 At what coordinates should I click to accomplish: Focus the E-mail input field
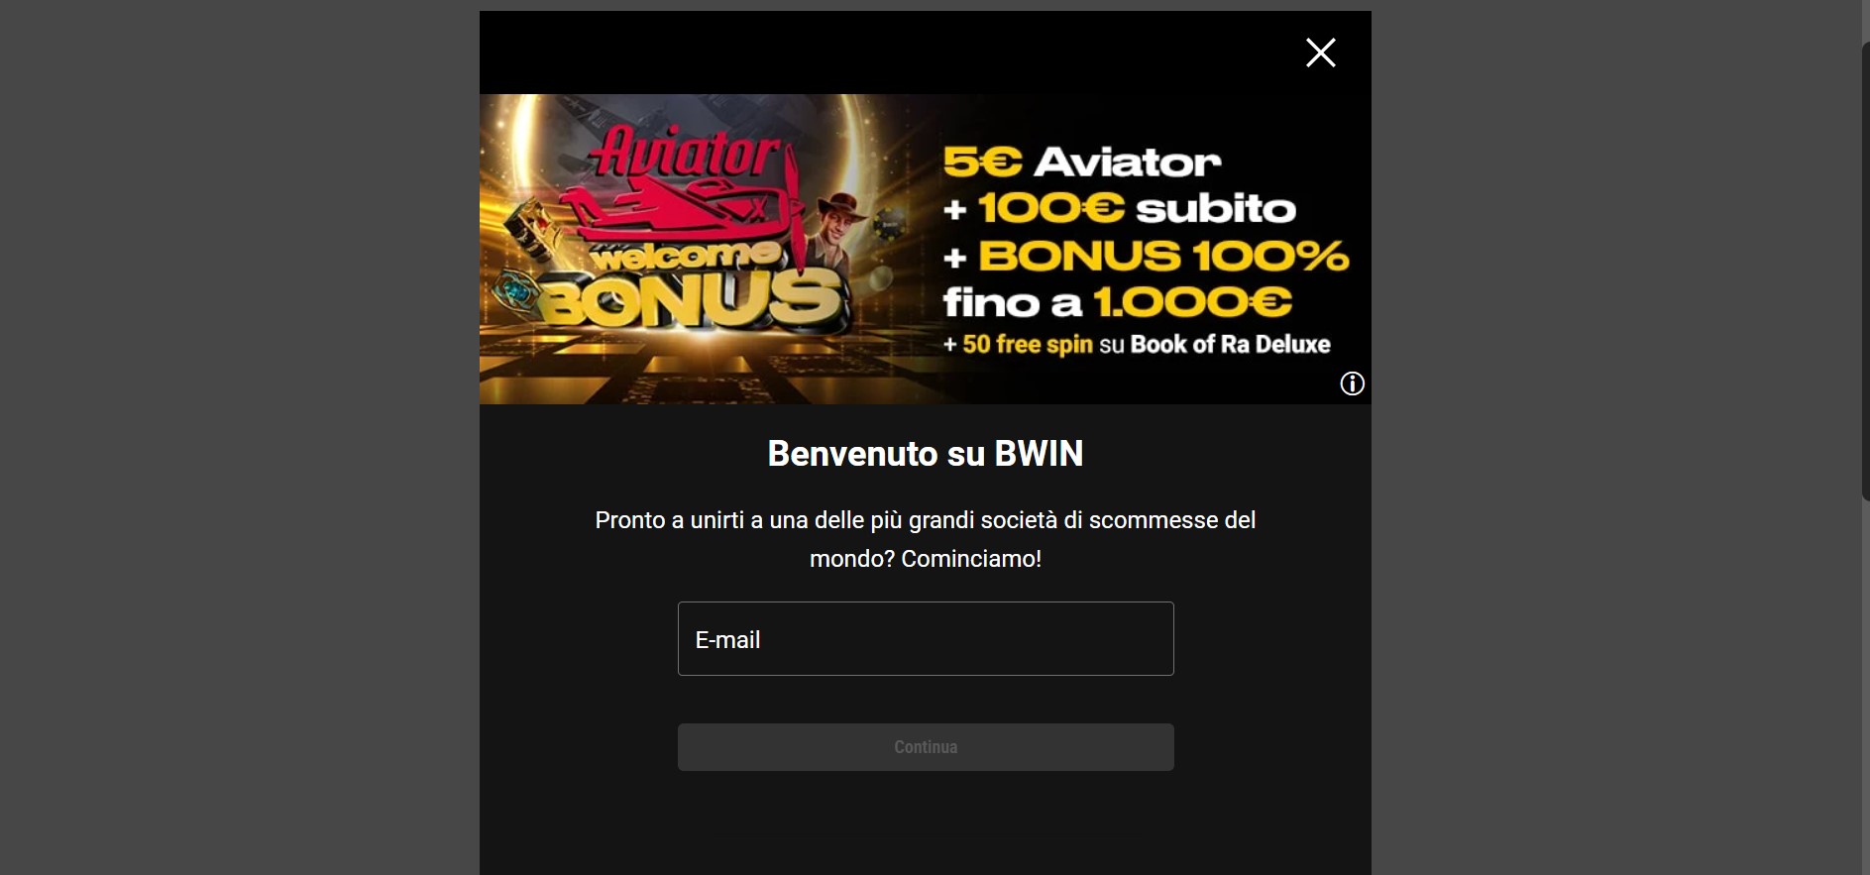tap(926, 638)
